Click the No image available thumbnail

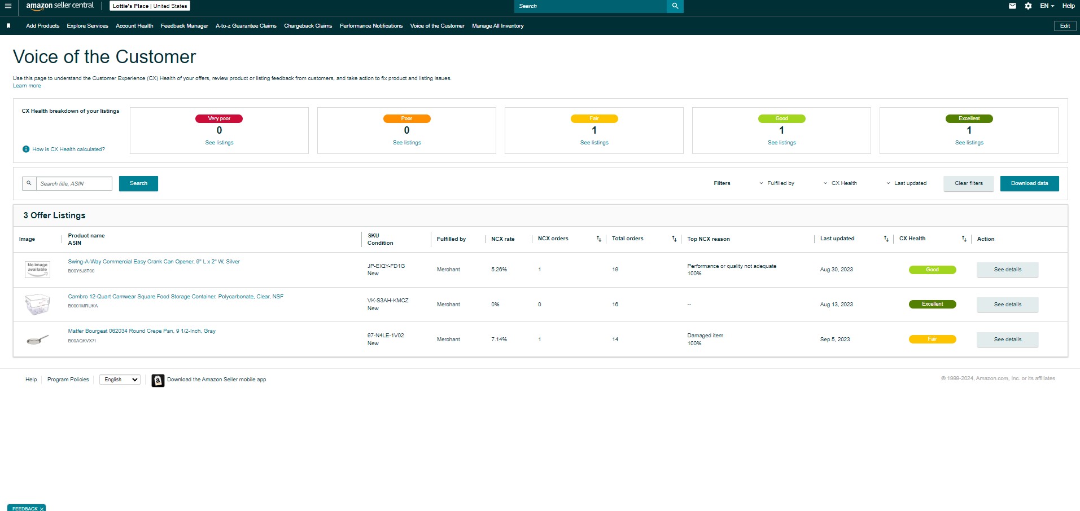point(37,269)
